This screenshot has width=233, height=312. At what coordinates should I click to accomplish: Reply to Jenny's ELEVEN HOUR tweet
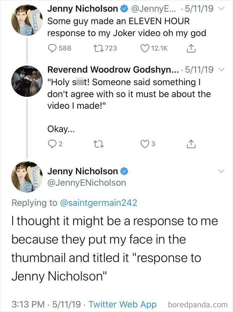pyautogui.click(x=52, y=48)
